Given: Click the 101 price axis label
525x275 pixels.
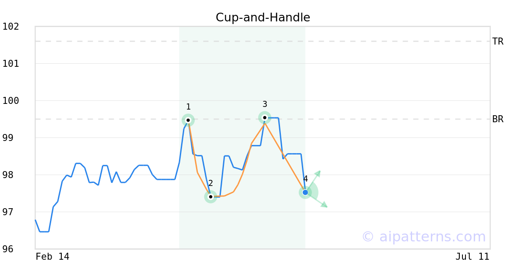Looking at the screenshot, I should pyautogui.click(x=10, y=64).
